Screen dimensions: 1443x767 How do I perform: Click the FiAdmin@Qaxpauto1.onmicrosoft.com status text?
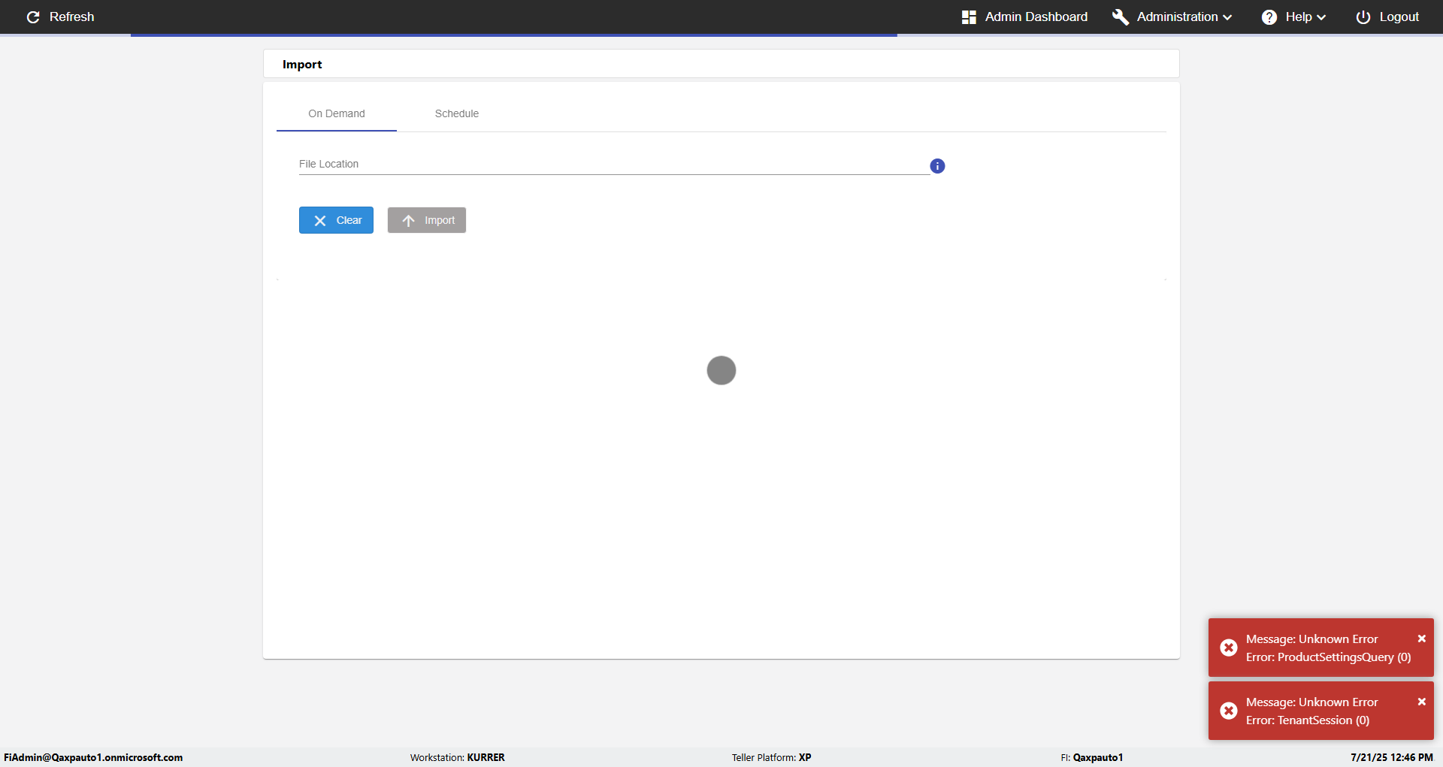tap(93, 757)
